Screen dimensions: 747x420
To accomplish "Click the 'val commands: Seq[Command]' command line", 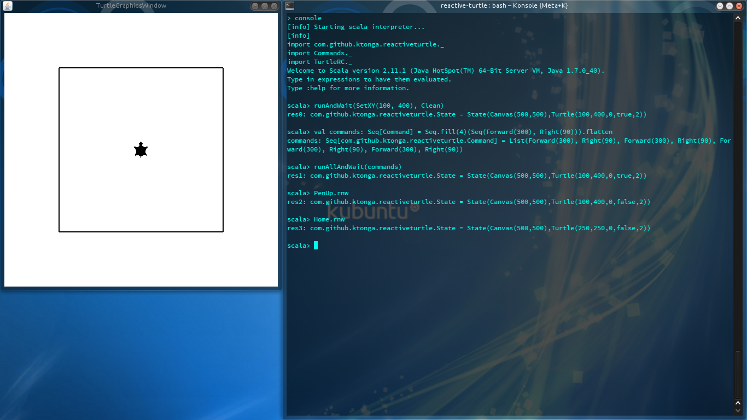I will (x=450, y=132).
